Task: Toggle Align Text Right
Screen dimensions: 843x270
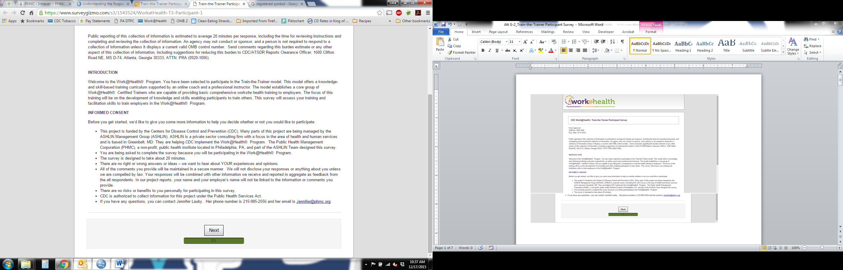Action: [578, 50]
